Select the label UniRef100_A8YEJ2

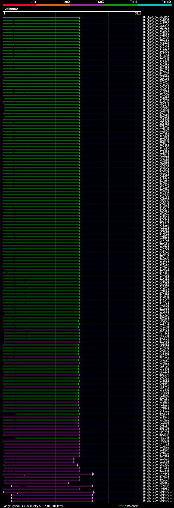[x=156, y=89]
